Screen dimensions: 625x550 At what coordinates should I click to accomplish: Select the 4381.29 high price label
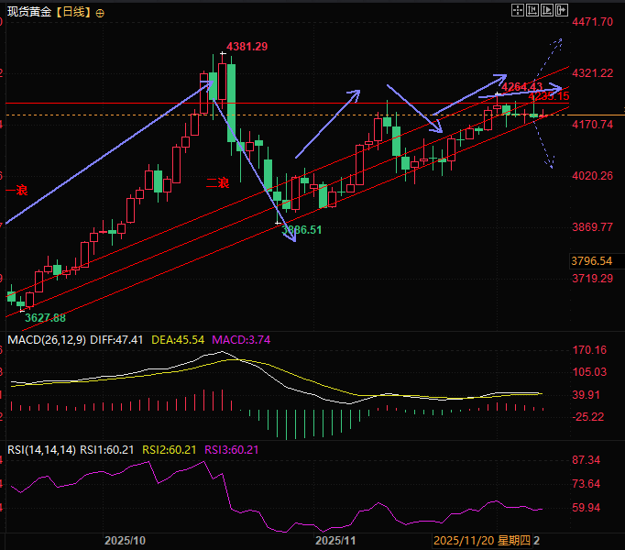coord(247,47)
